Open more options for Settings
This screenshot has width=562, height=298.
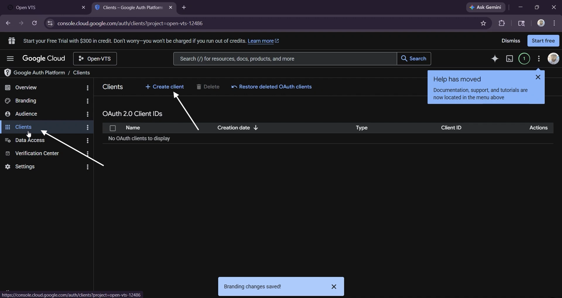[88, 167]
